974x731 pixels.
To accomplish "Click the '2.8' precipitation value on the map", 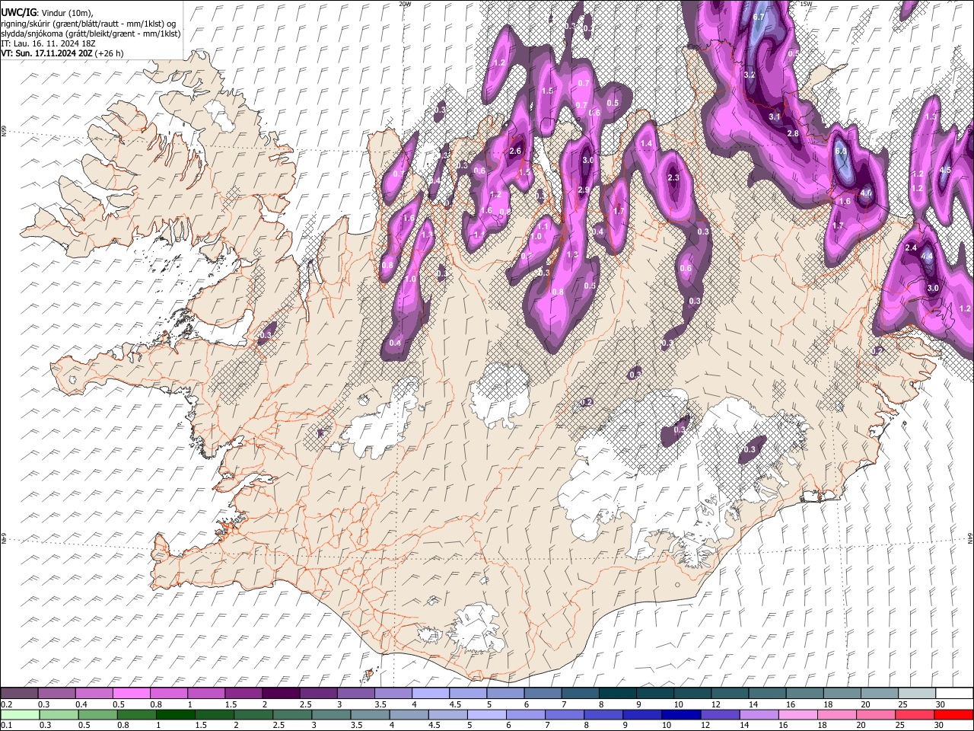I will pyautogui.click(x=792, y=133).
